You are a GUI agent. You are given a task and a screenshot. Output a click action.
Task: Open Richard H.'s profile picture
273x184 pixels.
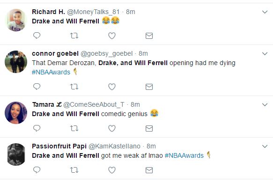click(x=16, y=20)
